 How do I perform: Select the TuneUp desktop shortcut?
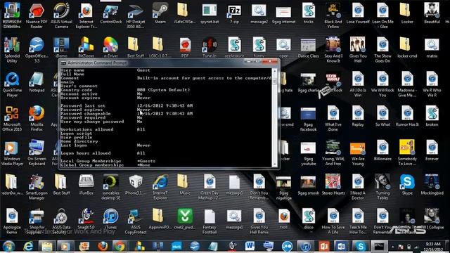click(x=210, y=47)
